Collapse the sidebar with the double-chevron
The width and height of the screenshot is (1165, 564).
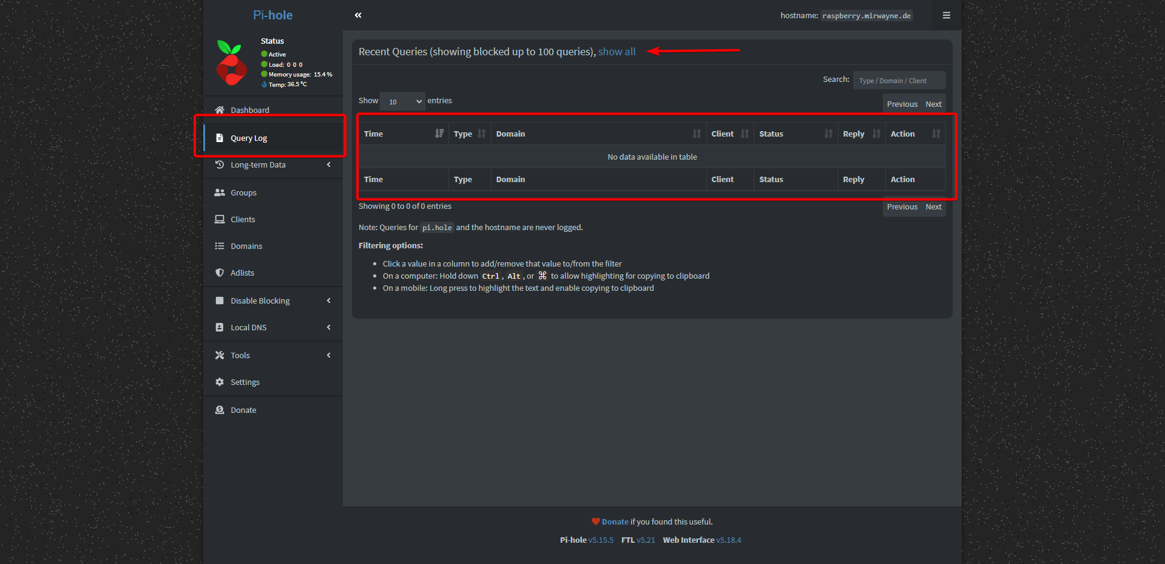[x=358, y=15]
